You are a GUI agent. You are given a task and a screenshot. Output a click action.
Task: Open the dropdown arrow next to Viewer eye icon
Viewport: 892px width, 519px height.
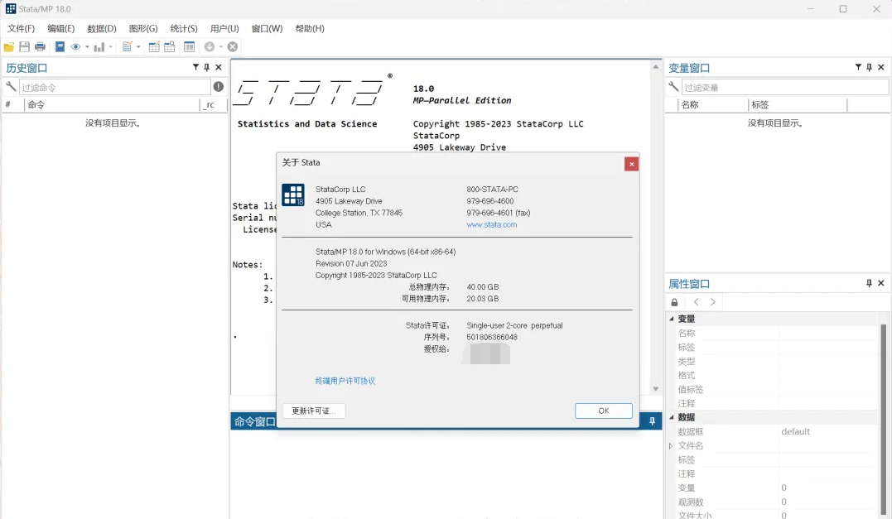point(87,47)
